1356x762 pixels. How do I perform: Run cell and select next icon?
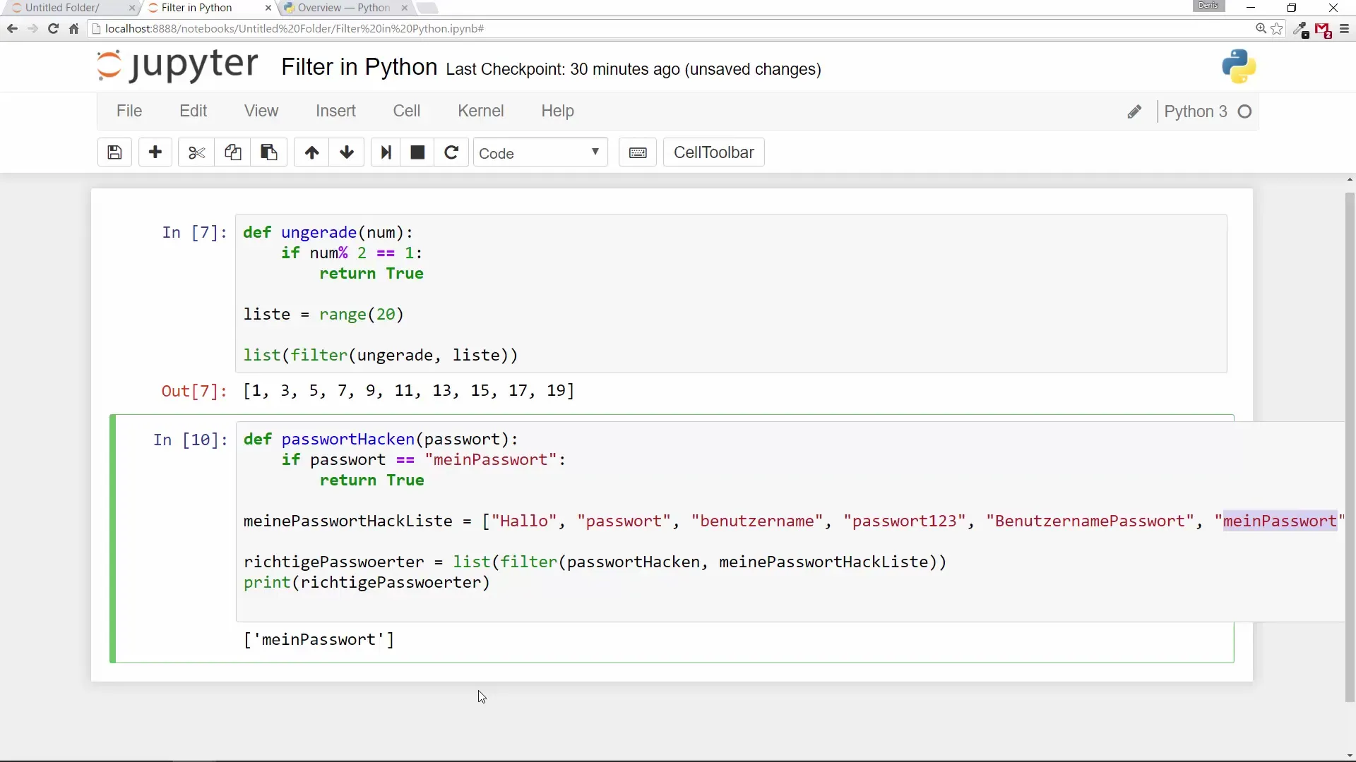(x=386, y=152)
